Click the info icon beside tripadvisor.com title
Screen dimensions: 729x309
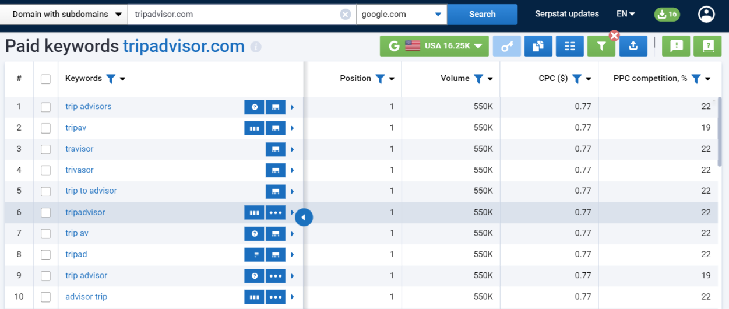point(256,47)
